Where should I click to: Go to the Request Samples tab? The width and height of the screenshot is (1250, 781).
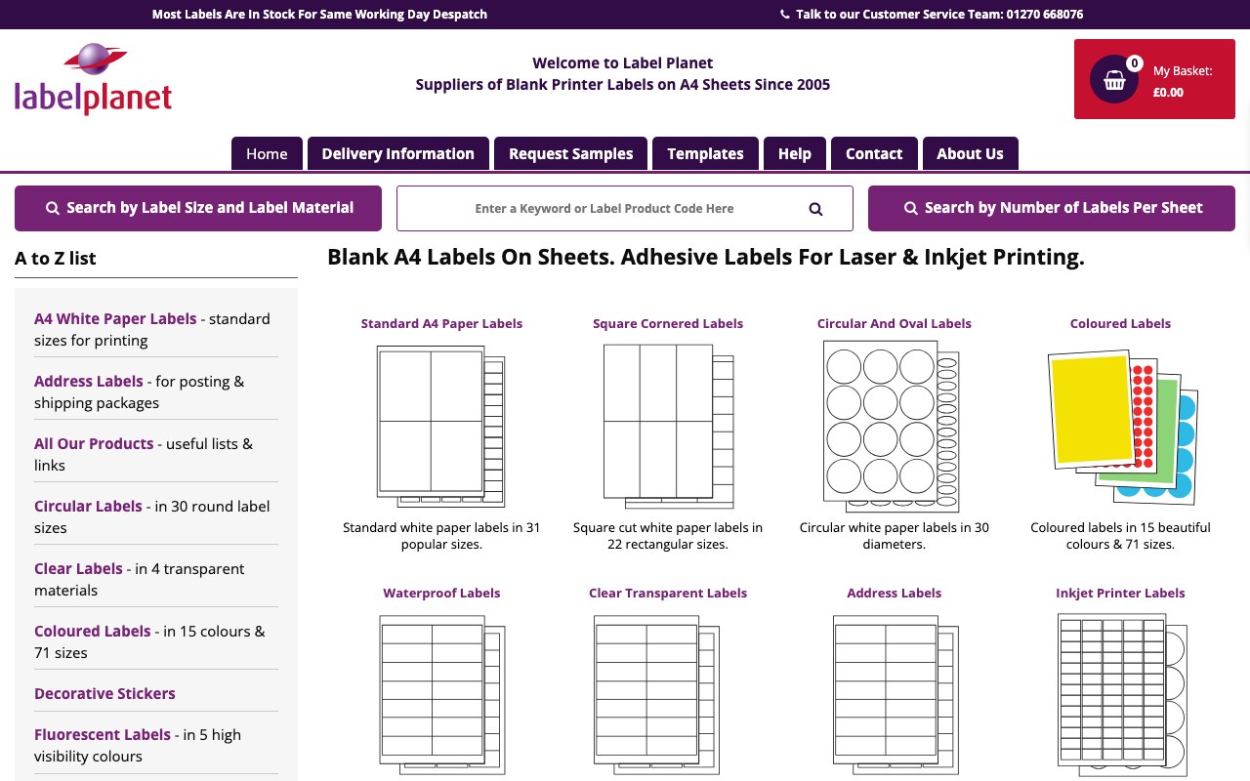[x=570, y=154]
